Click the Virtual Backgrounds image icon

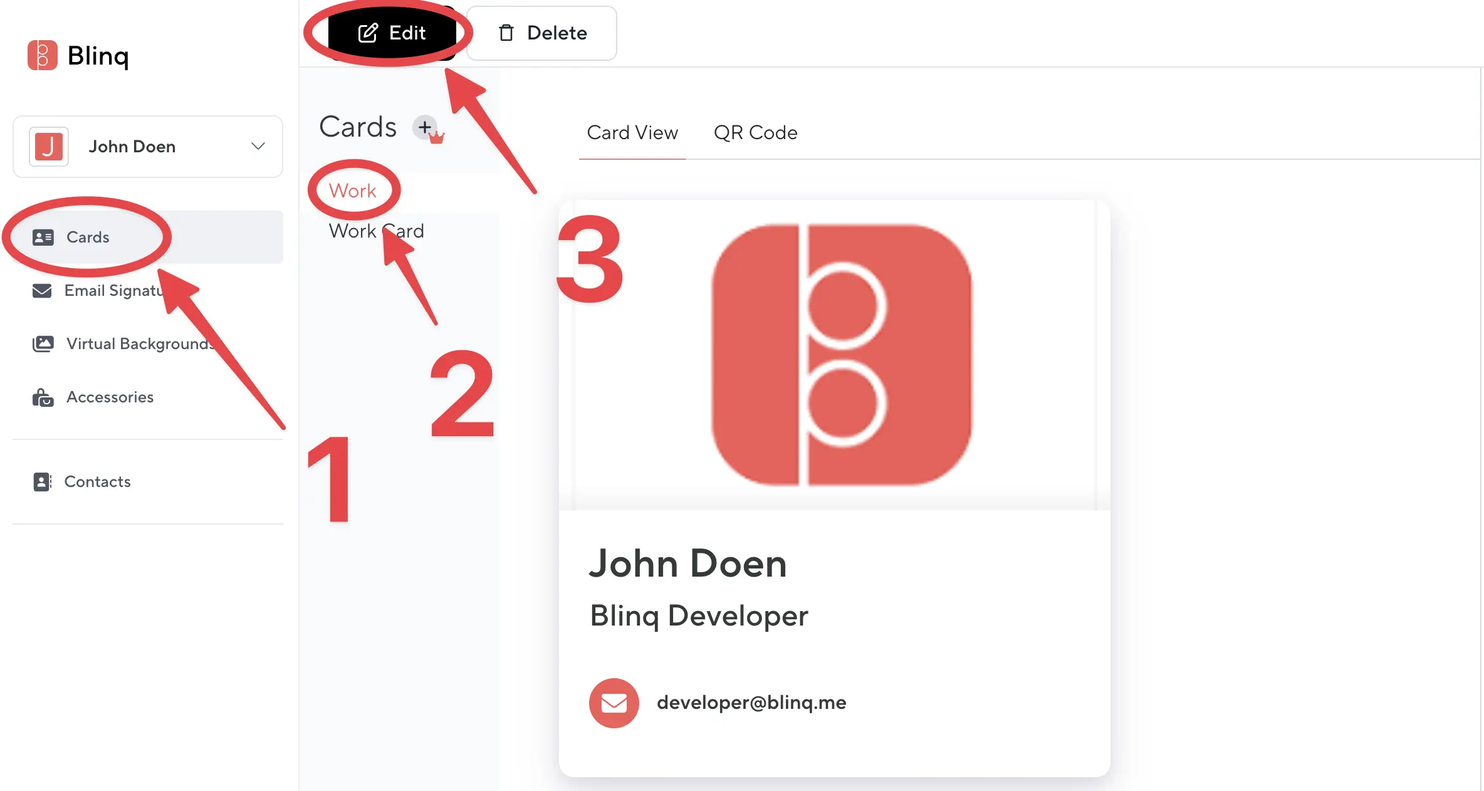point(43,343)
